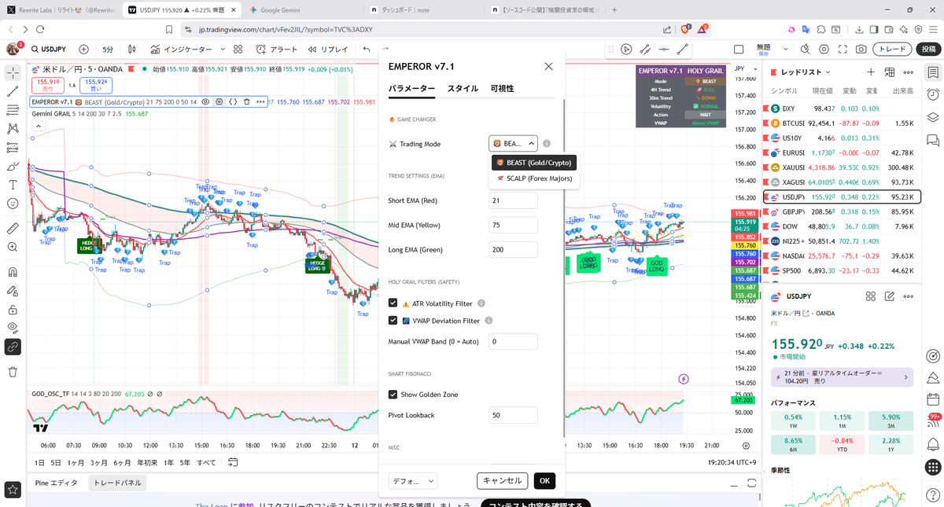944x507 pixels.
Task: Click the camera snapshot icon in top toolbar
Action: click(x=861, y=49)
